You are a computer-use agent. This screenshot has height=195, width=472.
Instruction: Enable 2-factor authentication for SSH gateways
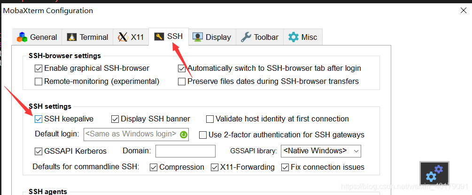point(203,135)
